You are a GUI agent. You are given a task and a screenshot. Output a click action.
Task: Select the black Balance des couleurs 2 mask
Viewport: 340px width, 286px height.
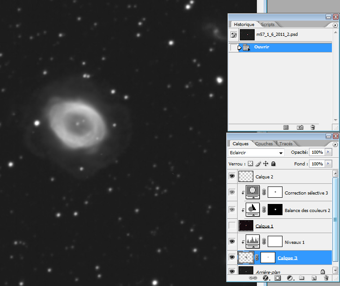[275, 209]
